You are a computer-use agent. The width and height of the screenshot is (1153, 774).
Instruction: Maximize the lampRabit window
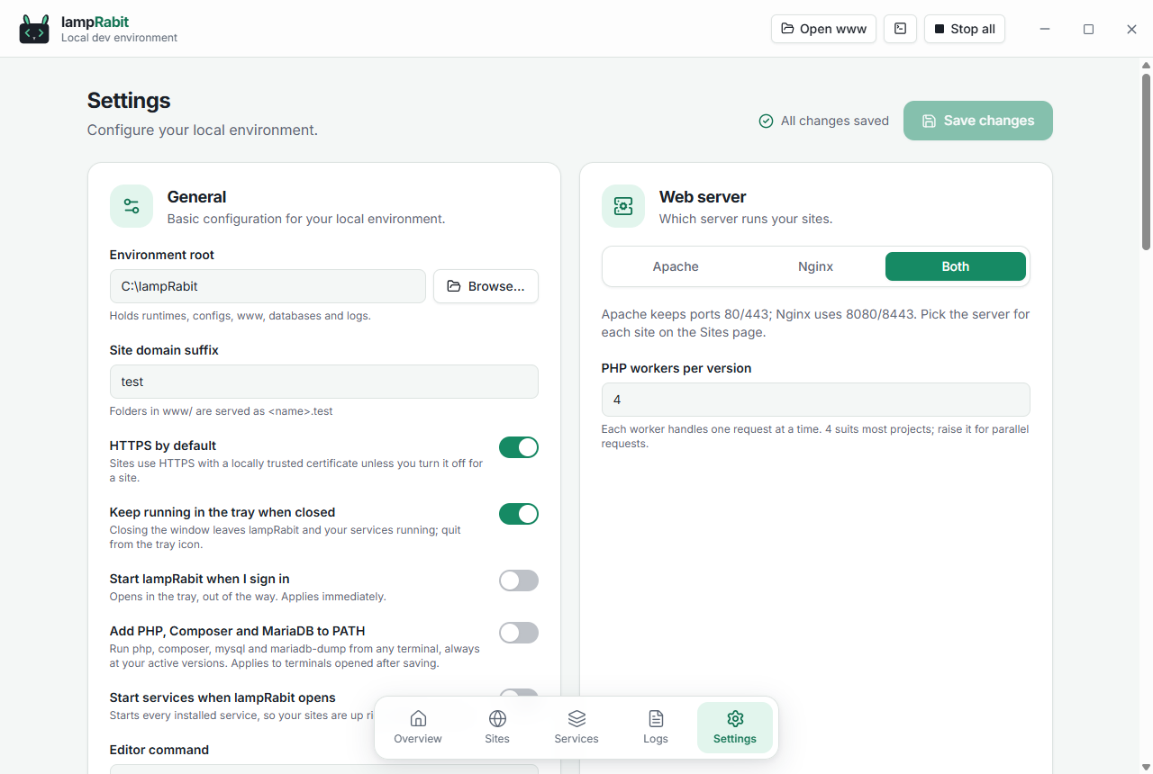coord(1088,29)
